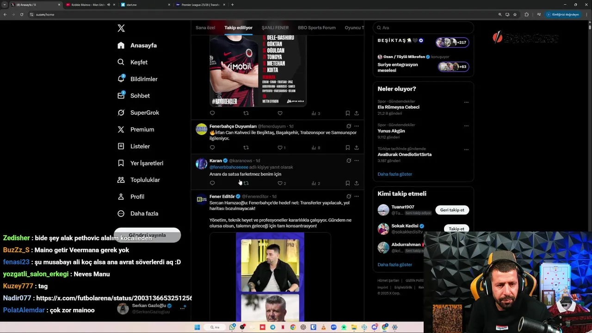Repost the jersey image post
Viewport: 592px width, 333px height.
[246, 113]
